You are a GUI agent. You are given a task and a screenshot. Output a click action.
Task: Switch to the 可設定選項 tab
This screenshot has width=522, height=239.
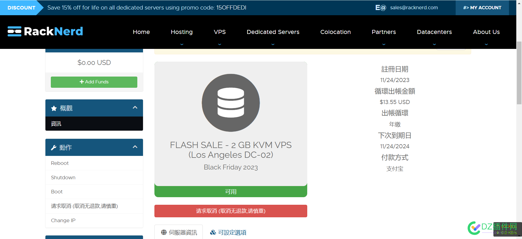[x=228, y=232]
